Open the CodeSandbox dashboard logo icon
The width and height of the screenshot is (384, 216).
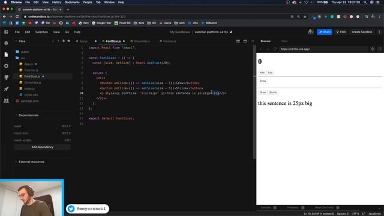(6, 32)
